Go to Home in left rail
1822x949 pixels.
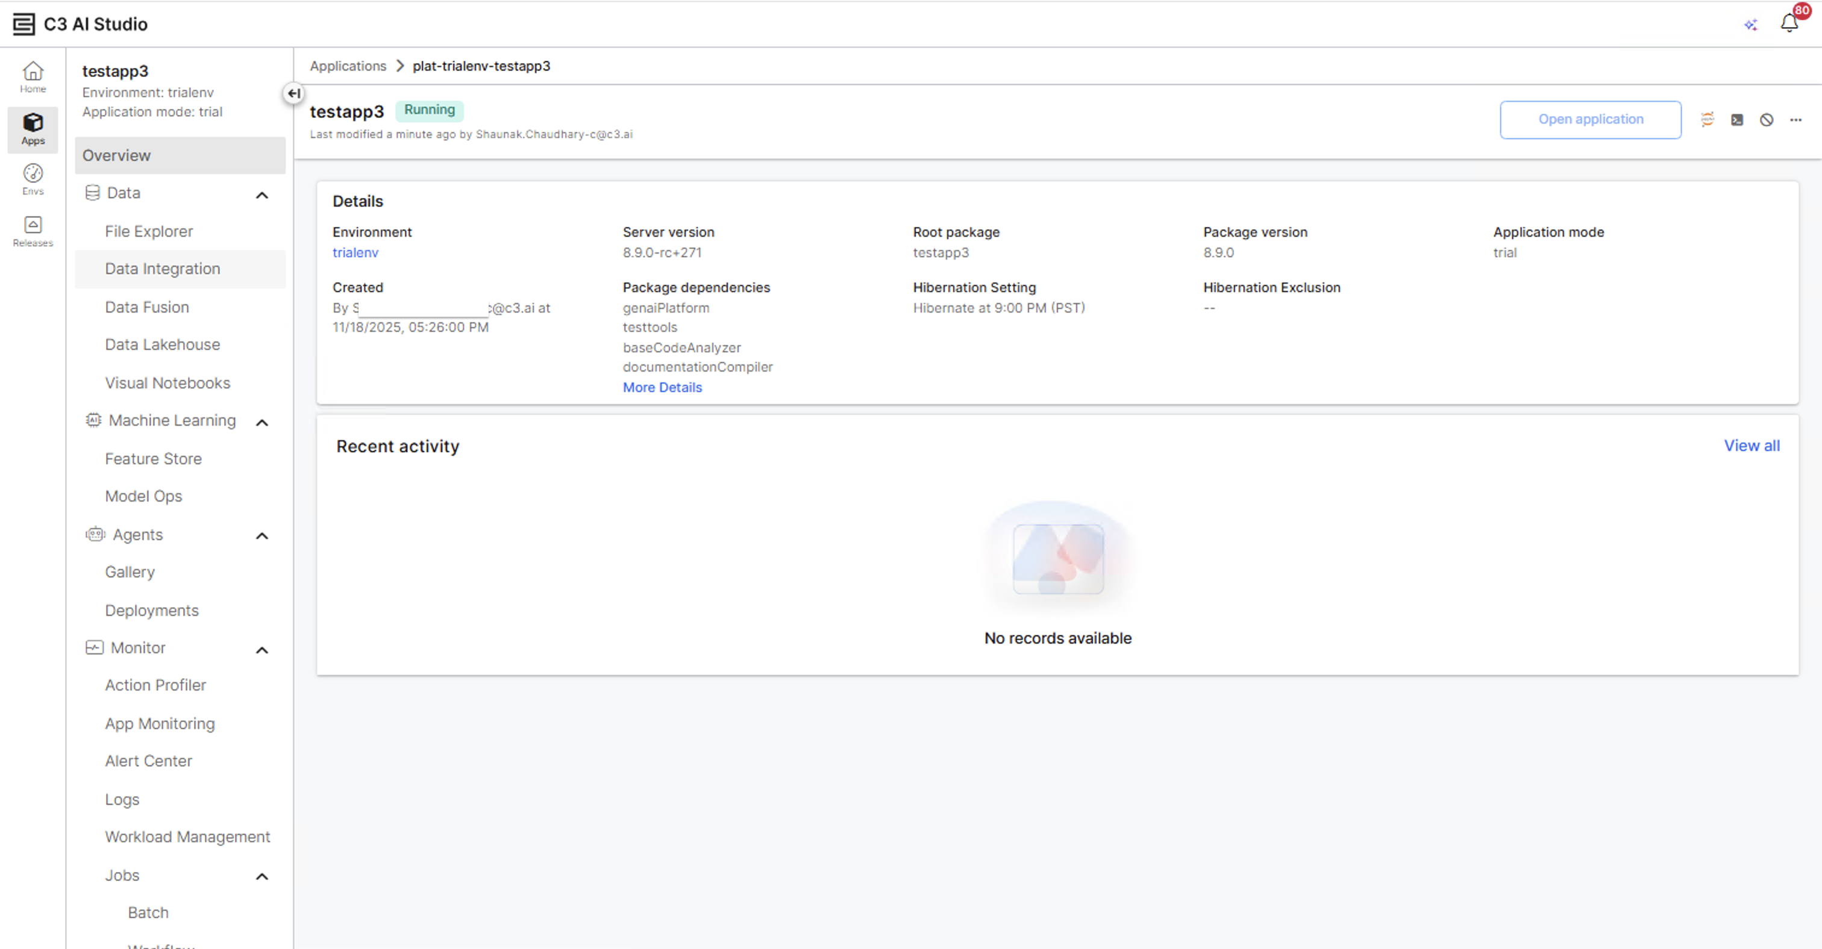(33, 77)
